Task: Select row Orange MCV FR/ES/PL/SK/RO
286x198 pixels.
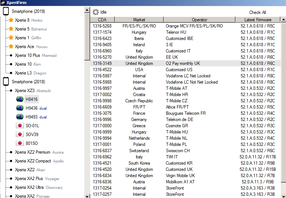Action: click(185, 26)
